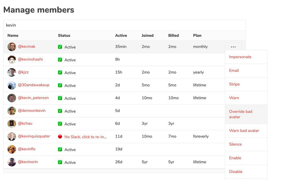This screenshot has height=181, width=282.
Task: Click 'No Slack, click to re-in...' link
Action: (x=85, y=137)
